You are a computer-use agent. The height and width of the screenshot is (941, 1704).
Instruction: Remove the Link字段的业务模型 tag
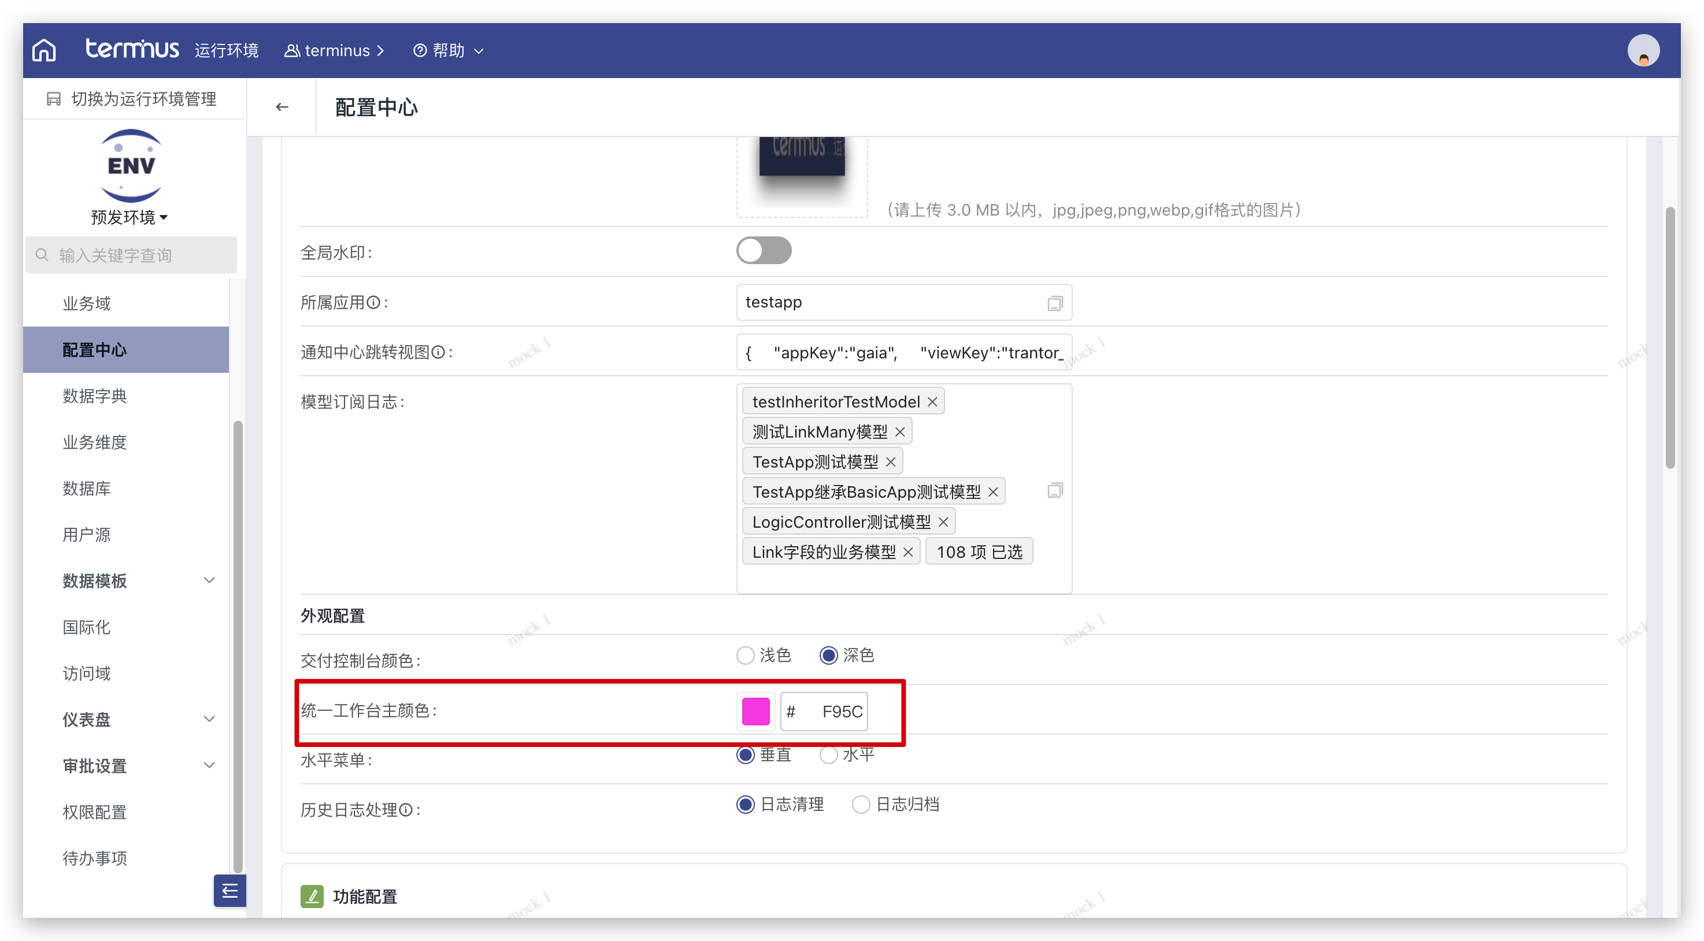pos(908,551)
